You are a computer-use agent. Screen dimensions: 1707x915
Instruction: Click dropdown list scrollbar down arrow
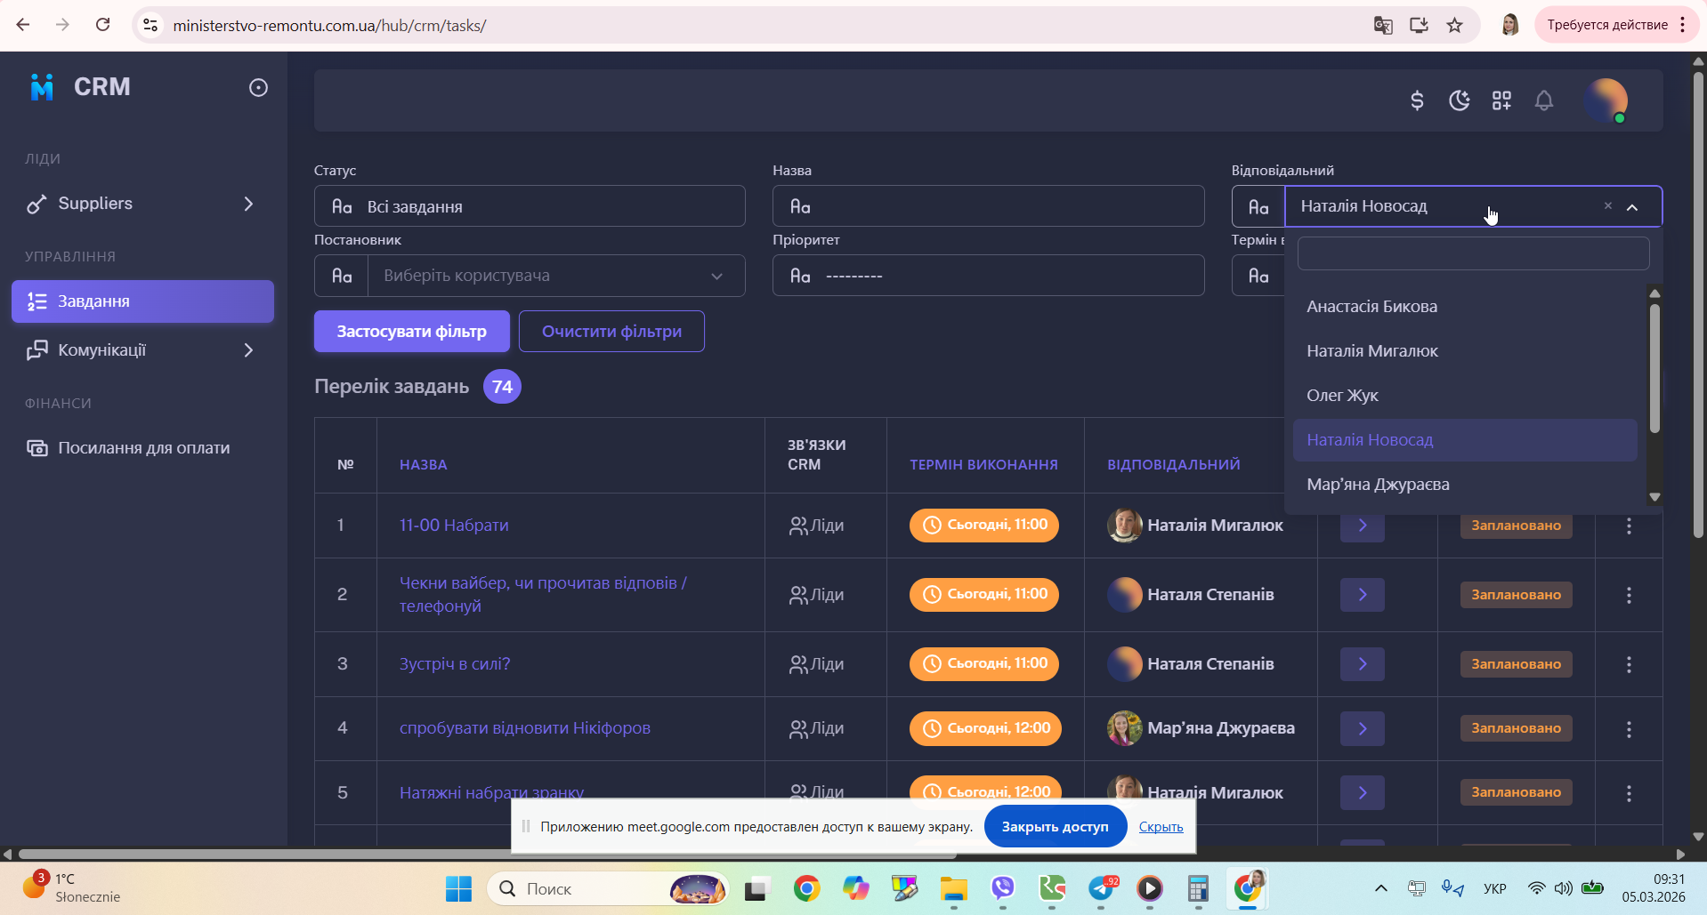coord(1655,497)
